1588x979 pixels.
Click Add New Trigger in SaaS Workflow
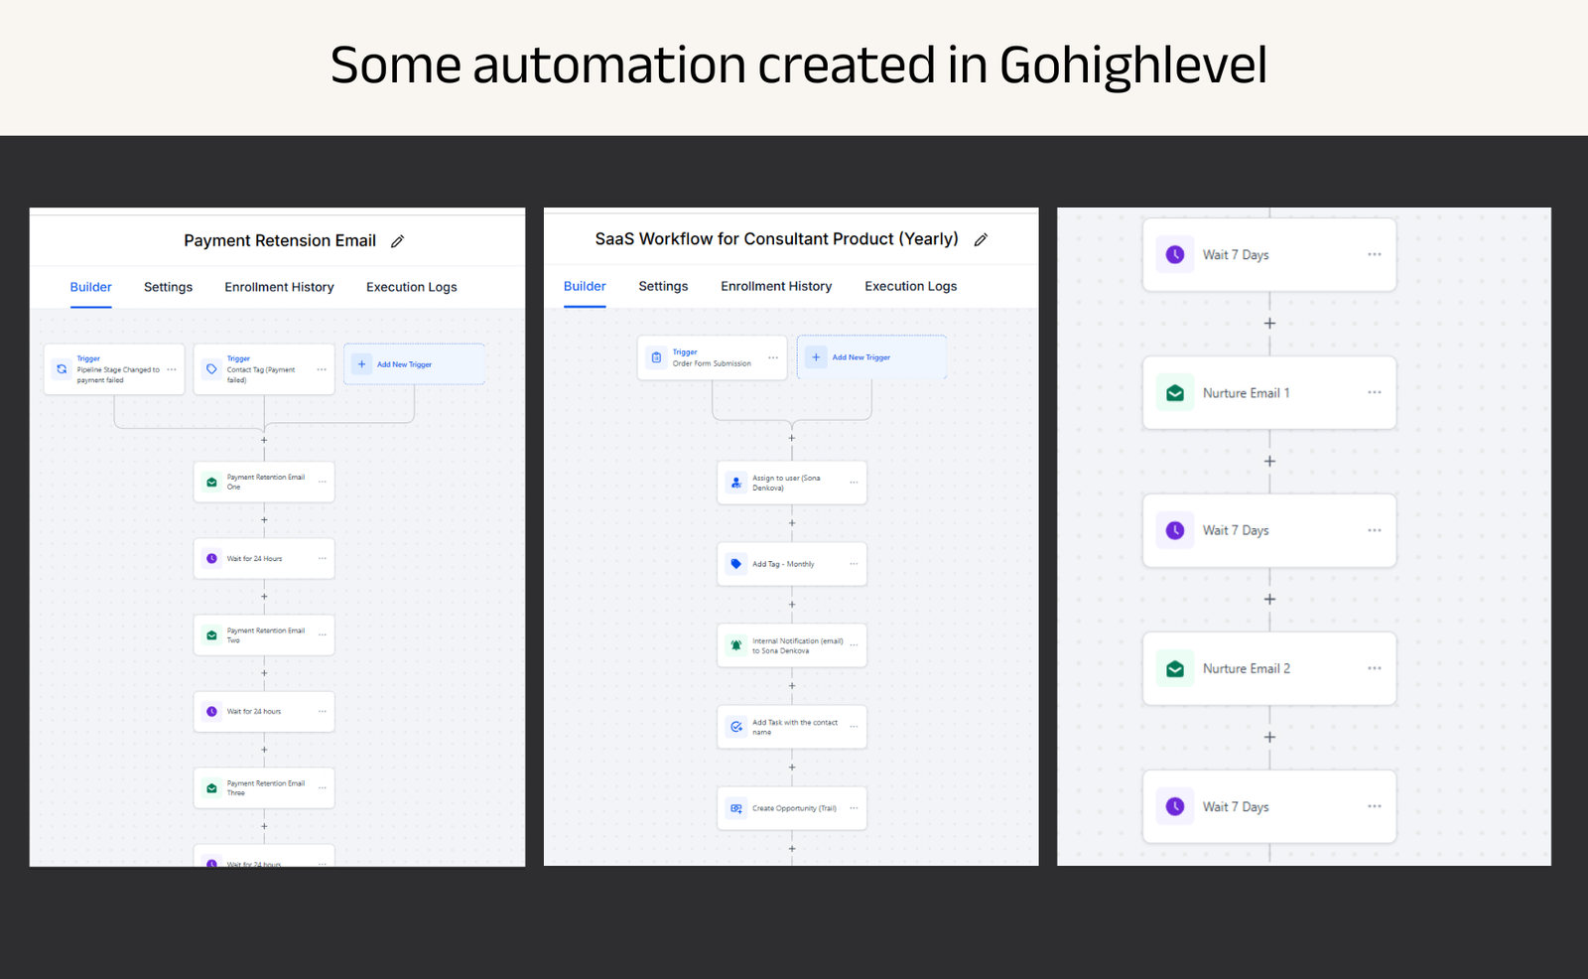(860, 357)
